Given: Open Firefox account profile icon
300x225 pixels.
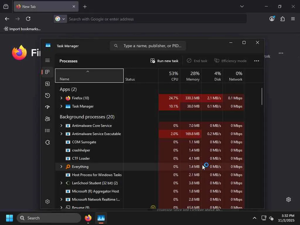Looking at the screenshot, I should tap(272, 18).
